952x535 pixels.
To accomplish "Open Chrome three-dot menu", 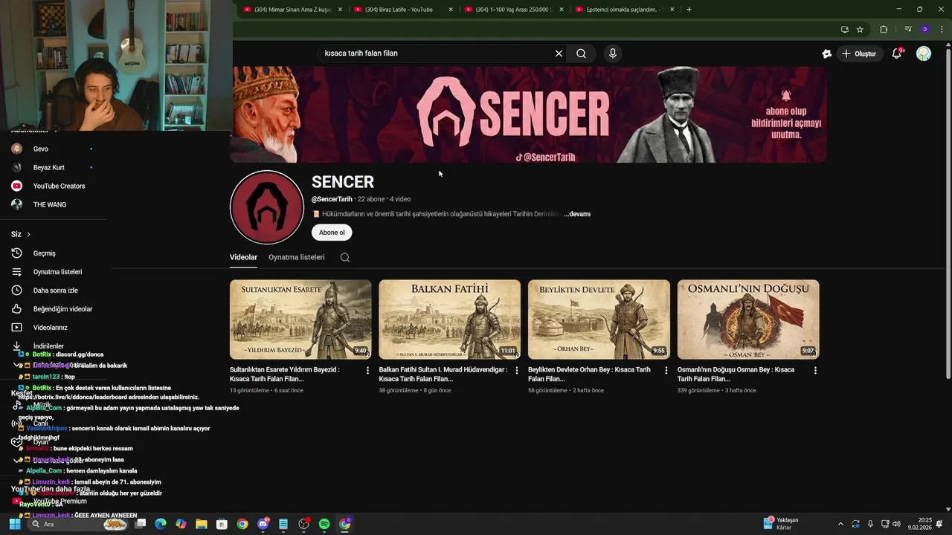I will point(942,30).
